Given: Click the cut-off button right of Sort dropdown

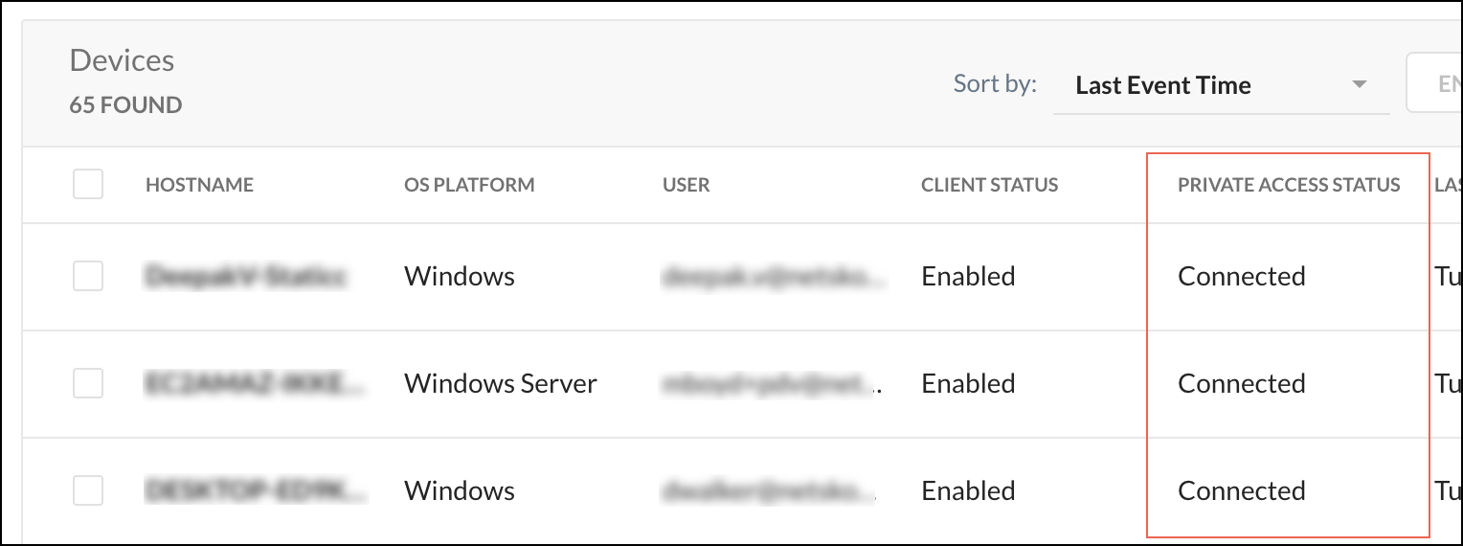Looking at the screenshot, I should pyautogui.click(x=1434, y=85).
